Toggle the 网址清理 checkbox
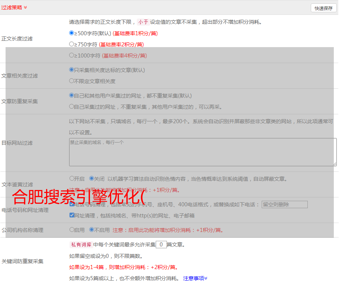The width and height of the screenshot is (339, 285). pyautogui.click(x=72, y=215)
